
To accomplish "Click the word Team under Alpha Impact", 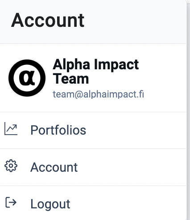I will tap(71, 79).
